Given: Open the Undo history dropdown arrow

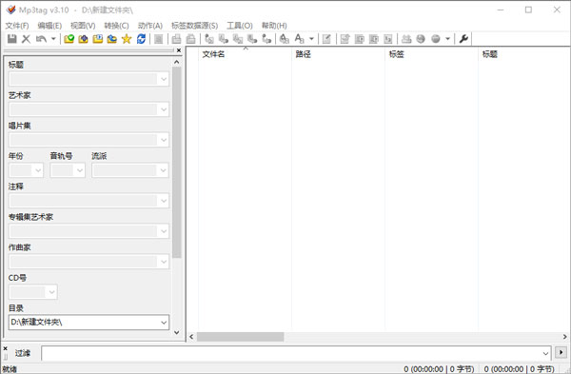Looking at the screenshot, I should tap(53, 39).
